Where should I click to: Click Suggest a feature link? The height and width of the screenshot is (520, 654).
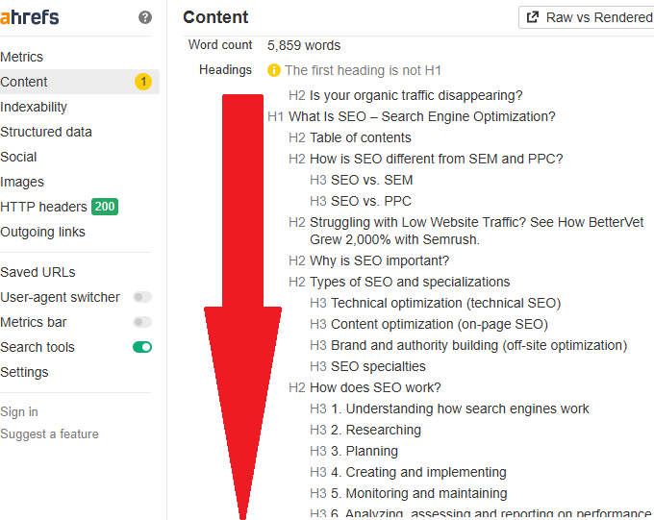(x=49, y=434)
